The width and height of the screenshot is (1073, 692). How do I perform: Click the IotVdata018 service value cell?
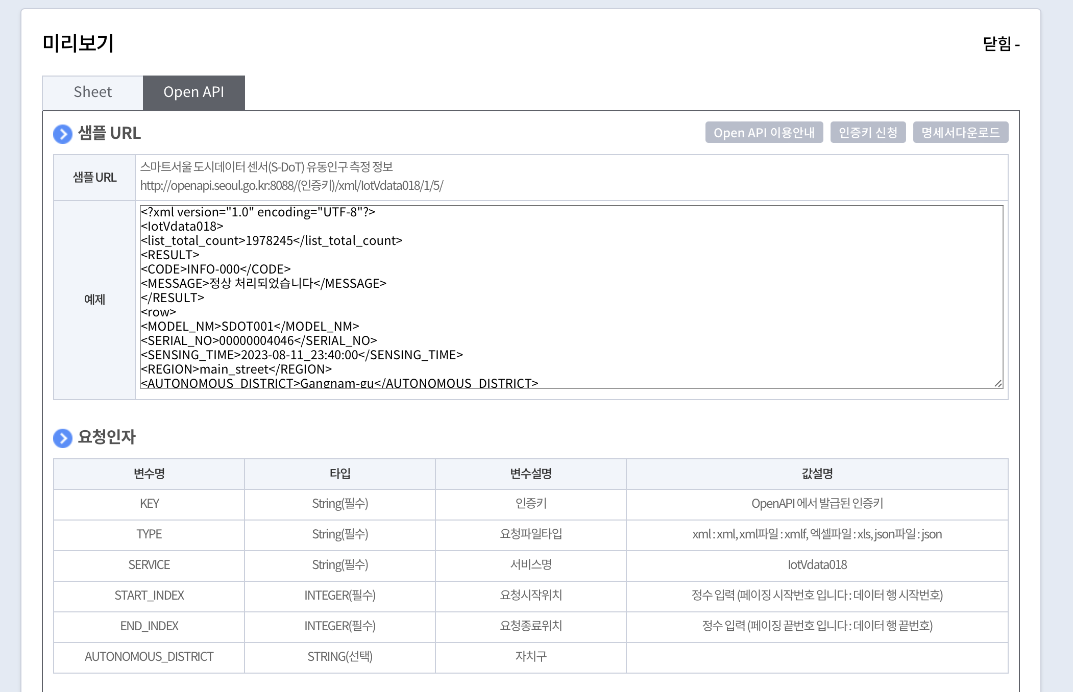(817, 565)
